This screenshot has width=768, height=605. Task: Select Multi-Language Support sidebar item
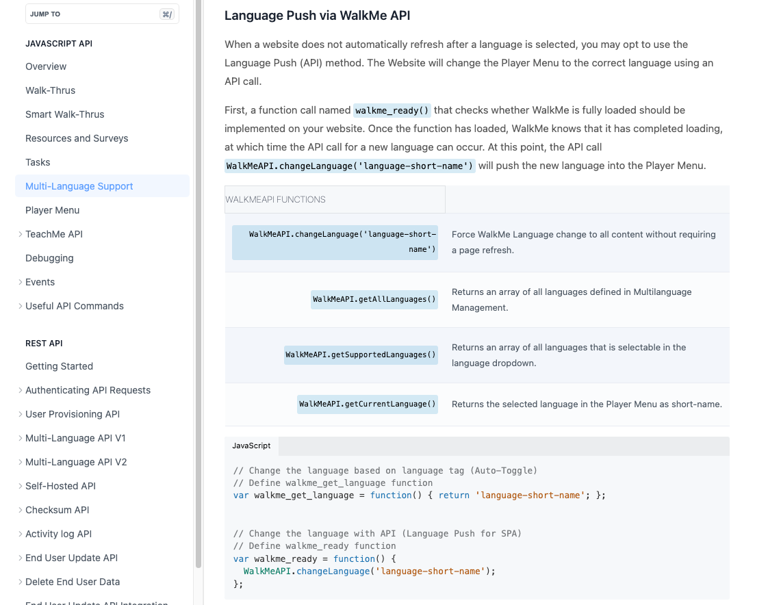(x=79, y=186)
